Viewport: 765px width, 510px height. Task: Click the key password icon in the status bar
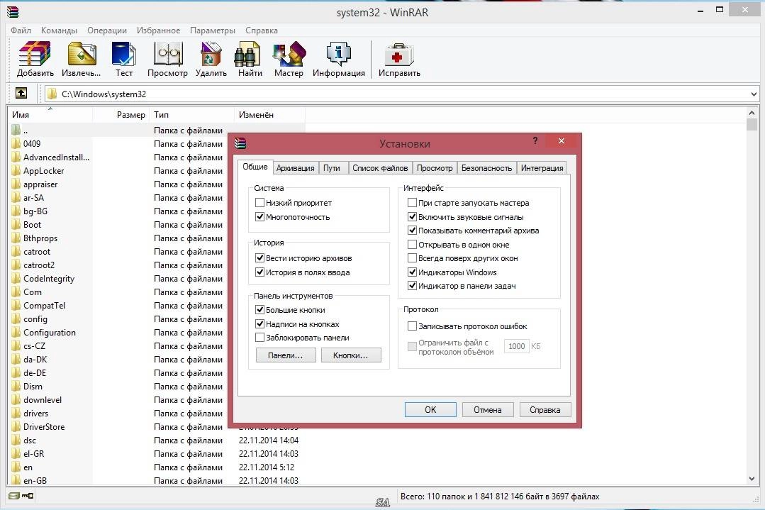pos(28,496)
